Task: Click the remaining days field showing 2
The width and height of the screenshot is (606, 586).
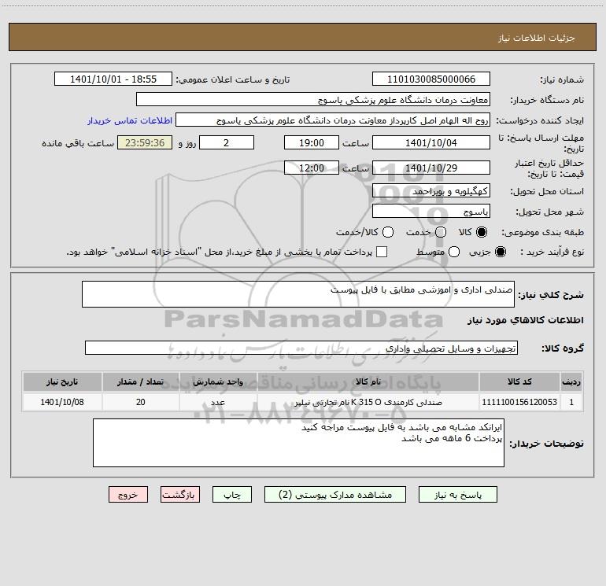Action: (x=227, y=142)
